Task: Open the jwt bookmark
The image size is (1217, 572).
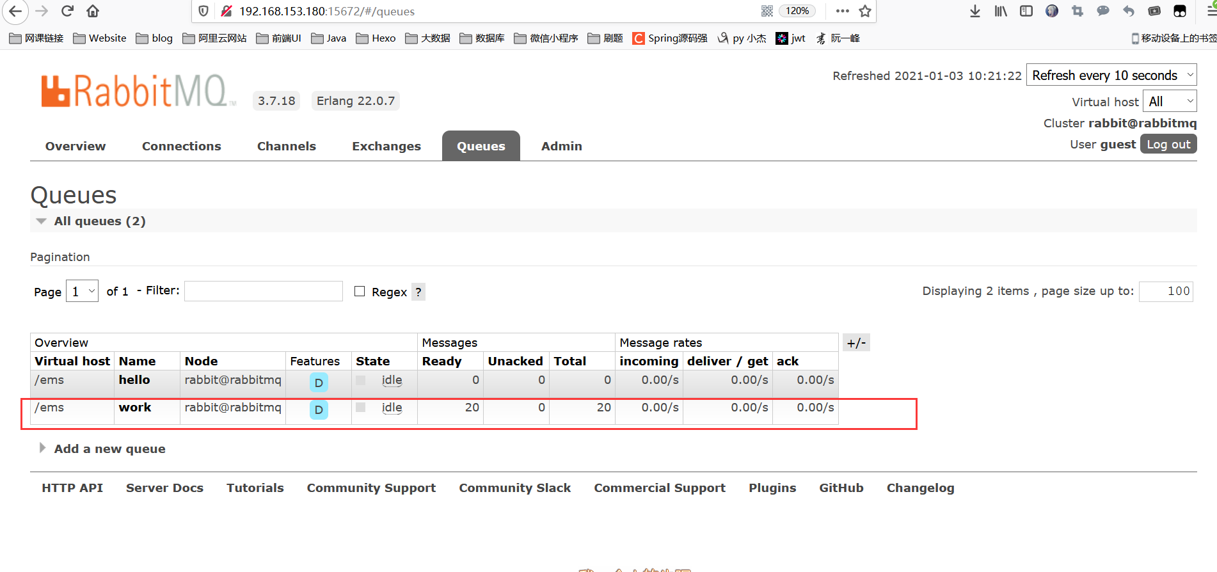Action: [x=790, y=38]
